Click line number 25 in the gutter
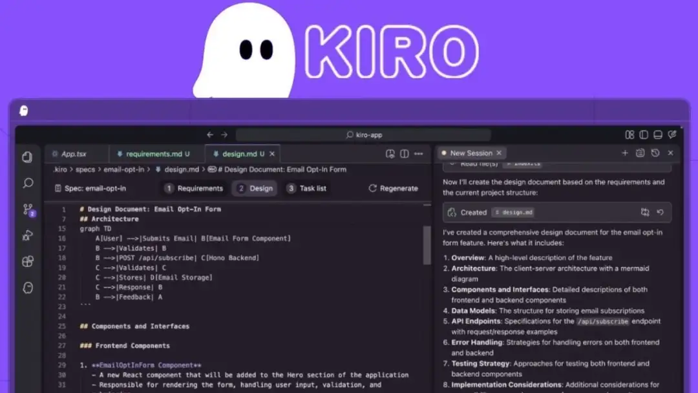 point(61,326)
